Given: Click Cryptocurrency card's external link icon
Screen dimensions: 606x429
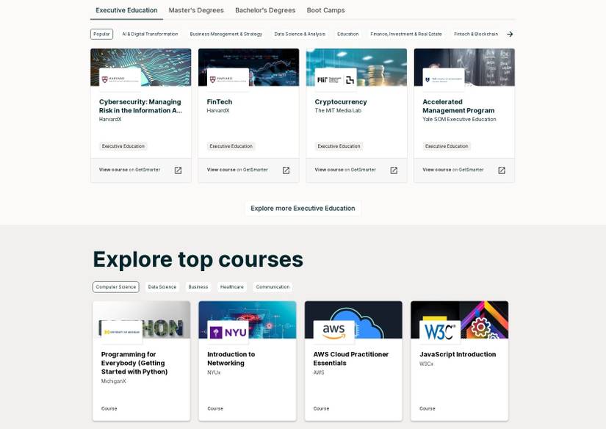Looking at the screenshot, I should (x=393, y=170).
